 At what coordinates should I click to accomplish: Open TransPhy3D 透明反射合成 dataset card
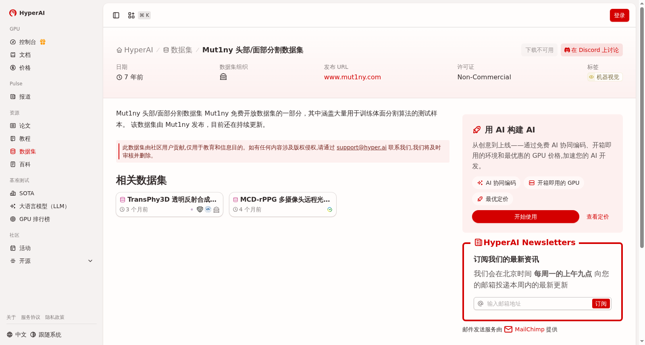(169, 205)
